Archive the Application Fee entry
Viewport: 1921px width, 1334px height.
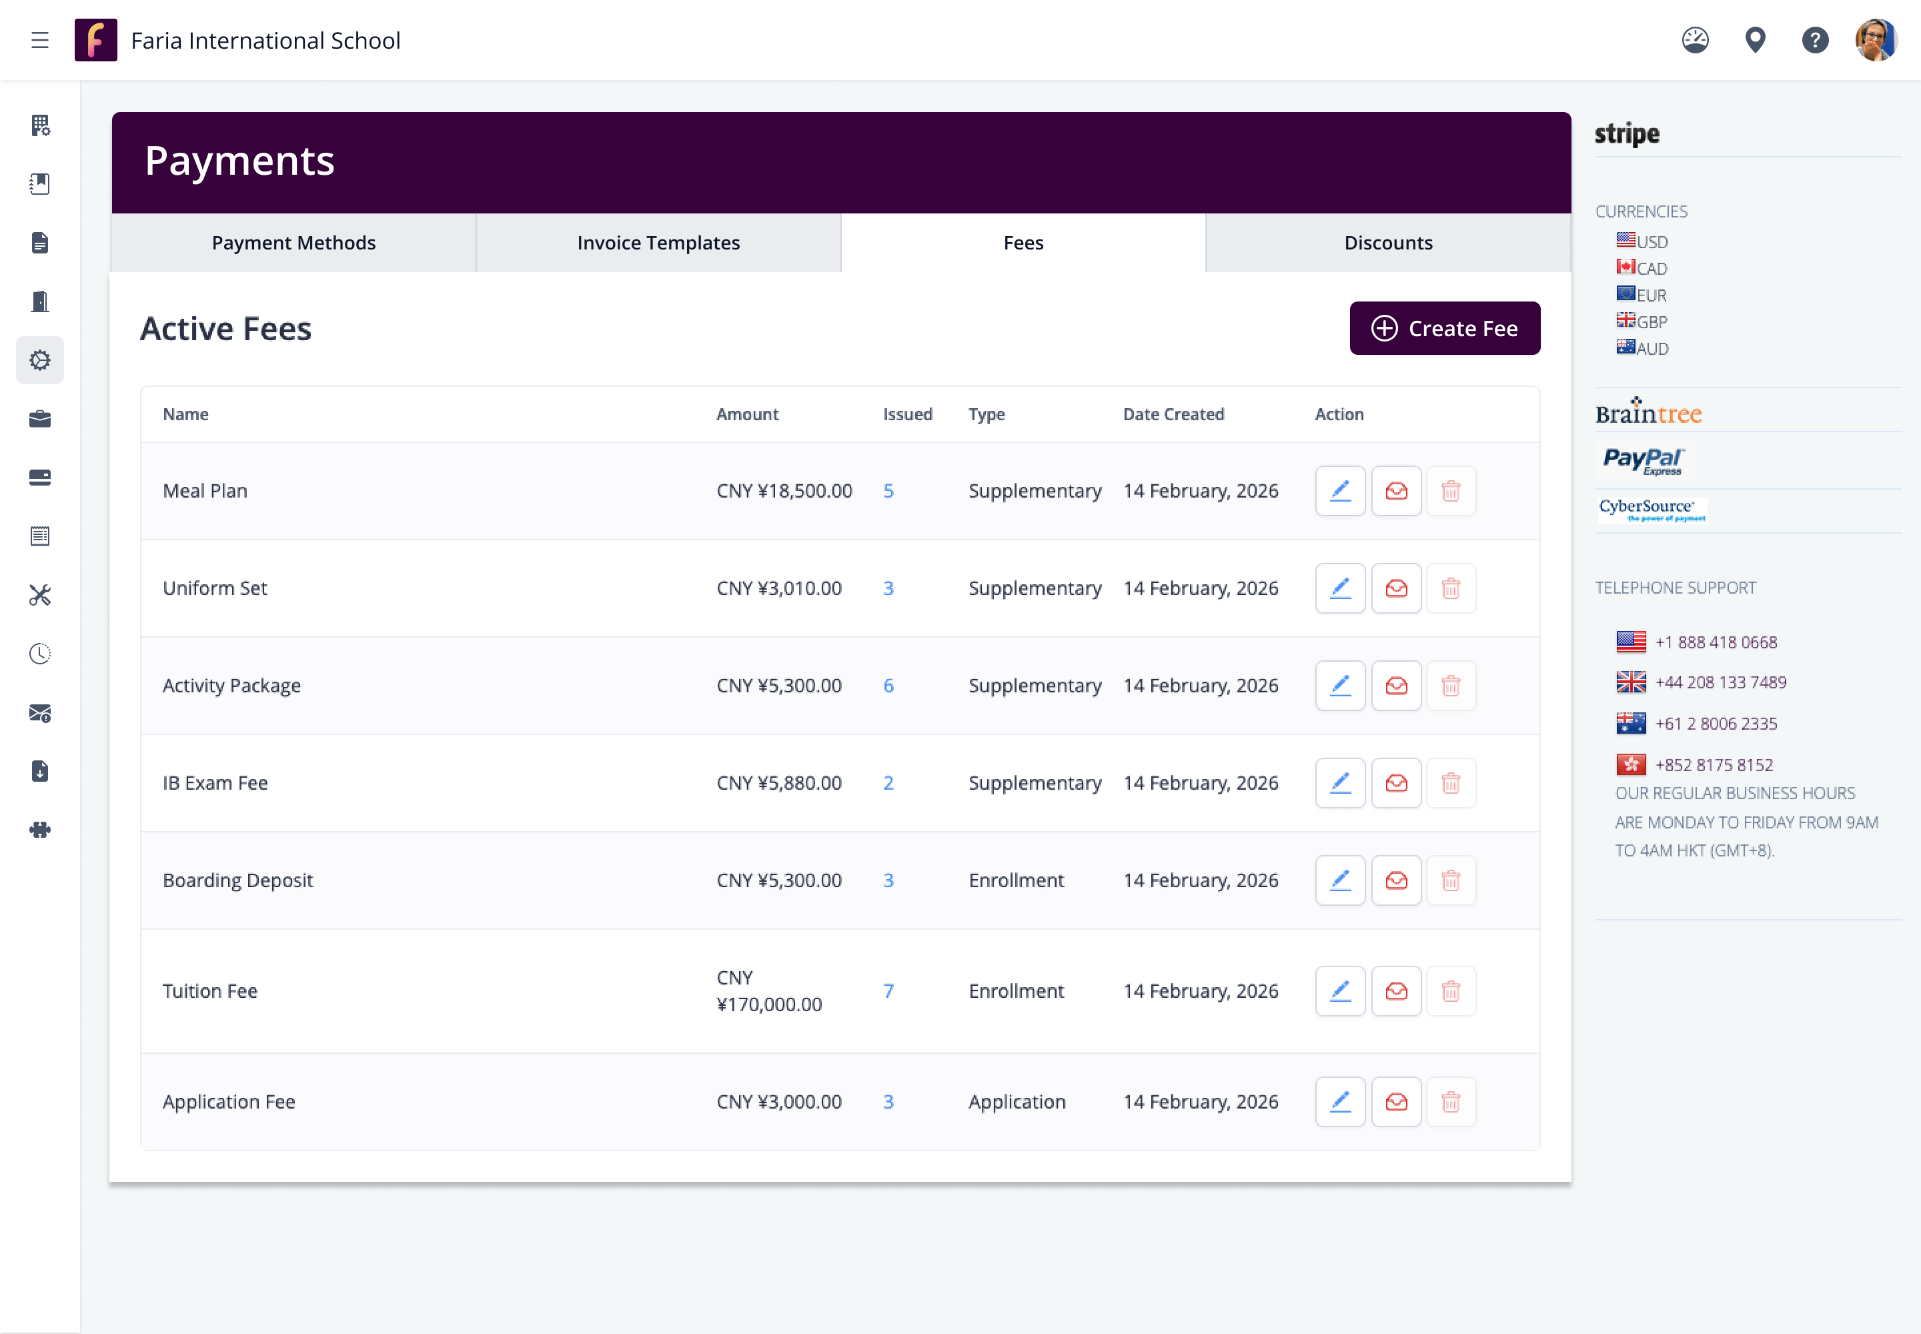[x=1396, y=1102]
